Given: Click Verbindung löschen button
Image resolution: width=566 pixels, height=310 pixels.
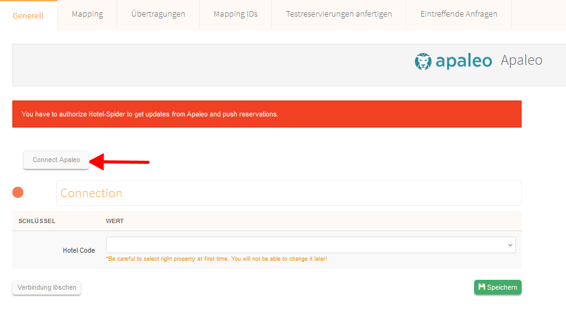Looking at the screenshot, I should click(x=47, y=288).
